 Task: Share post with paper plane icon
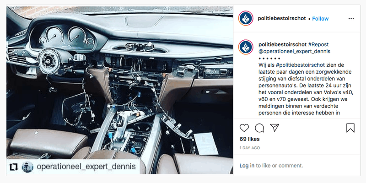274,128
